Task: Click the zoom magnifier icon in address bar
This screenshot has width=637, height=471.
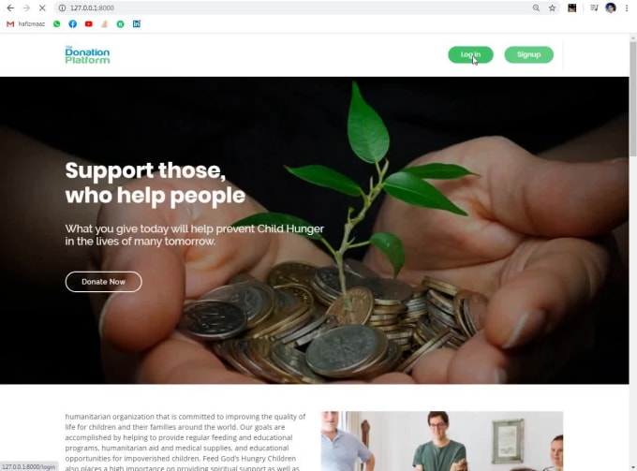Action: [x=536, y=7]
